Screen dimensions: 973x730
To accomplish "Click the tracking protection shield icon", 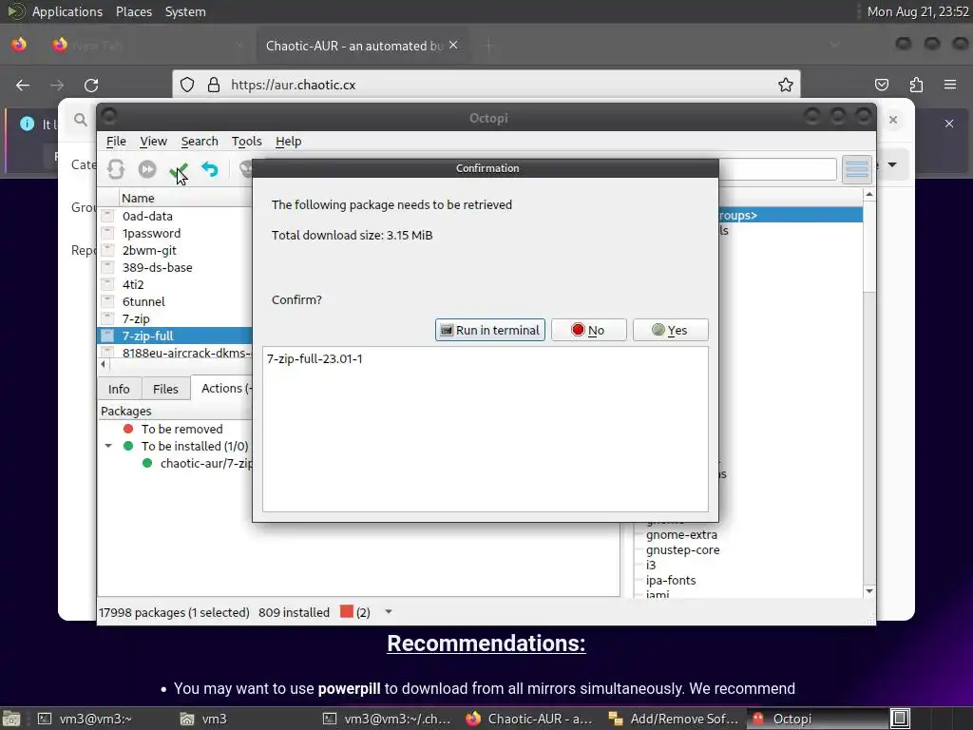I will [x=187, y=85].
